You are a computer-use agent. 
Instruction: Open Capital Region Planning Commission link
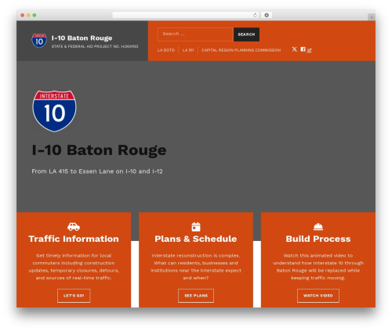pyautogui.click(x=241, y=50)
